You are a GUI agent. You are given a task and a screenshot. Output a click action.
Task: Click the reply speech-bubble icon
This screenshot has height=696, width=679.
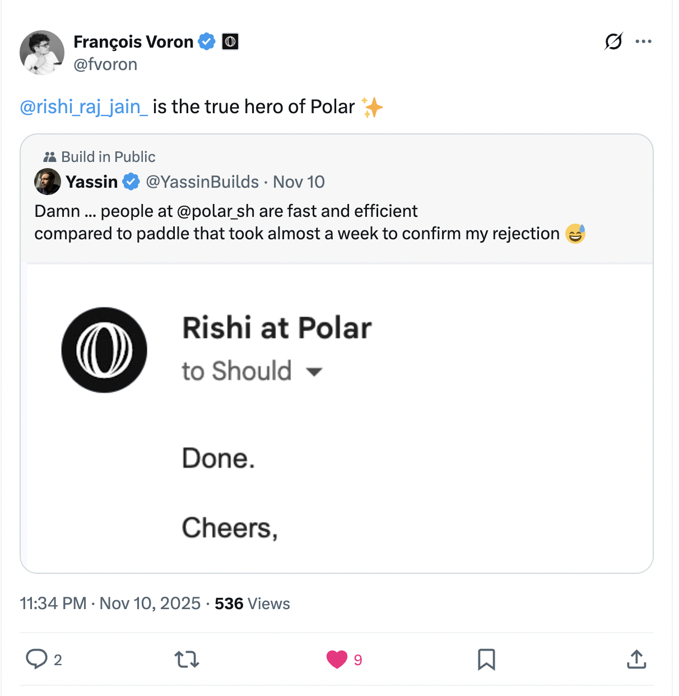[37, 660]
